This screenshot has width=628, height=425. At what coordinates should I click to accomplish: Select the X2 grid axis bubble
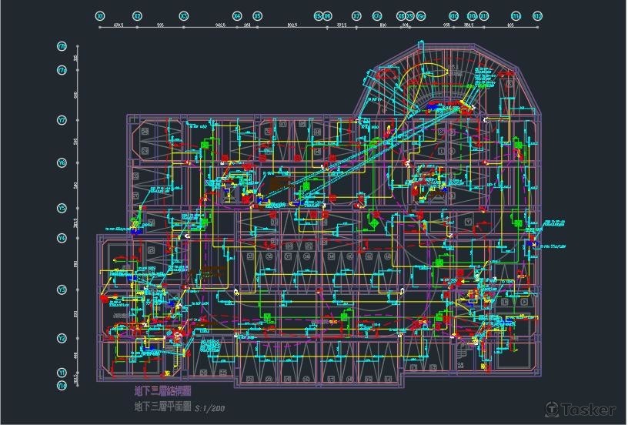pos(137,15)
